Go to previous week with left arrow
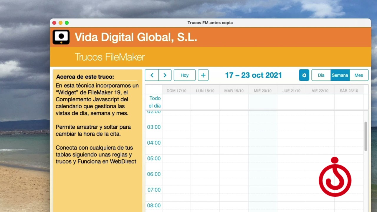The width and height of the screenshot is (377, 212). pyautogui.click(x=152, y=75)
